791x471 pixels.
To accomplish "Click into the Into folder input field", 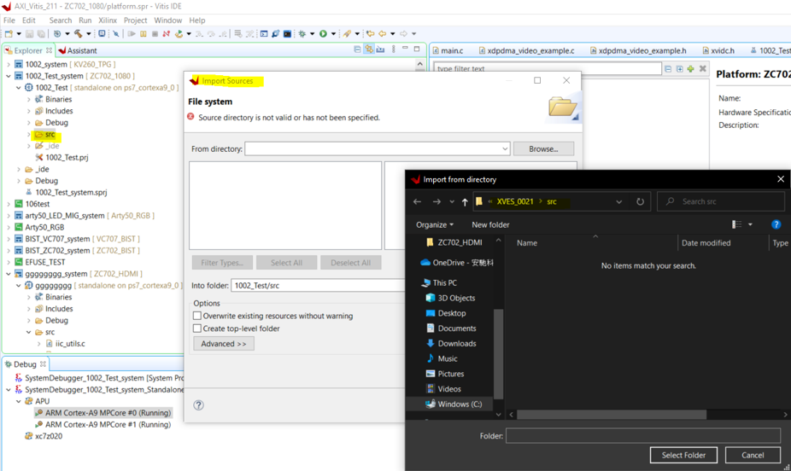I will pyautogui.click(x=318, y=286).
